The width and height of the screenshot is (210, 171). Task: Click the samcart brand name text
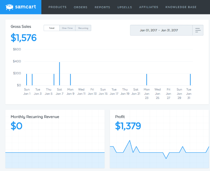pyautogui.click(x=26, y=7)
